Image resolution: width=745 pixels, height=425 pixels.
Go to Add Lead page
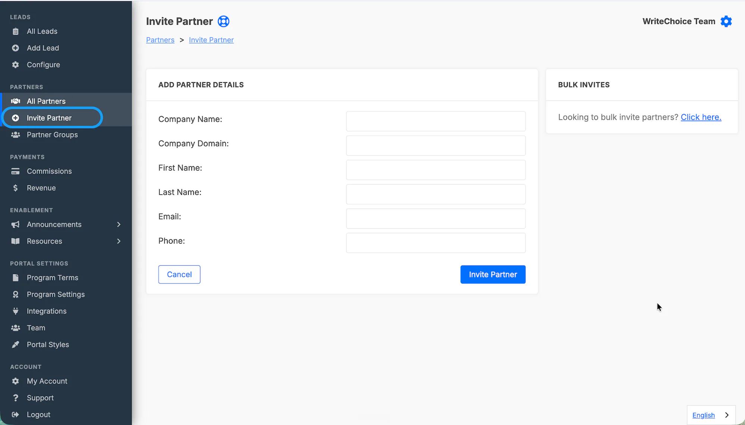click(43, 48)
